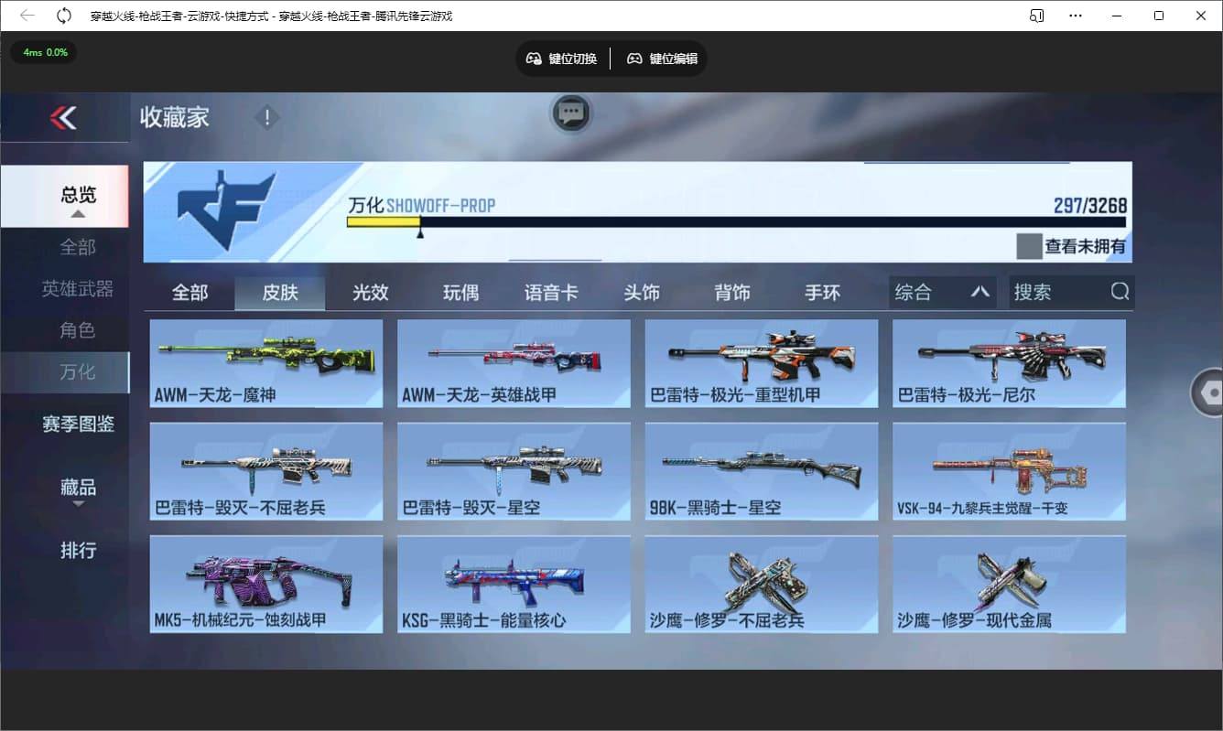Expand the 总览 section in the sidebar
Screen dimensions: 1223x731
click(78, 195)
